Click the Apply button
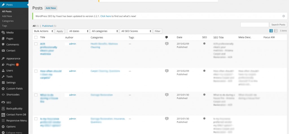This screenshot has width=289, height=134. coord(60,31)
